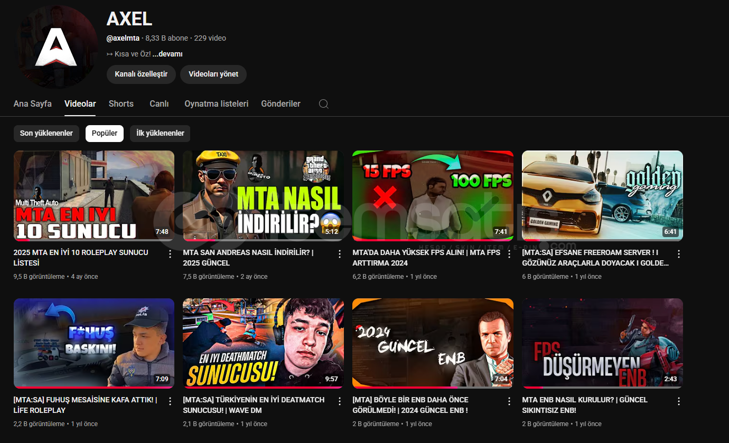Open the Shorts tab

coord(121,103)
